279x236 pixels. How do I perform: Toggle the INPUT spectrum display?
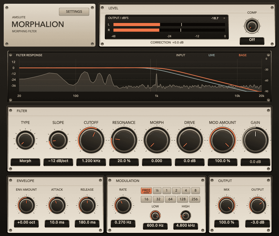click(181, 55)
